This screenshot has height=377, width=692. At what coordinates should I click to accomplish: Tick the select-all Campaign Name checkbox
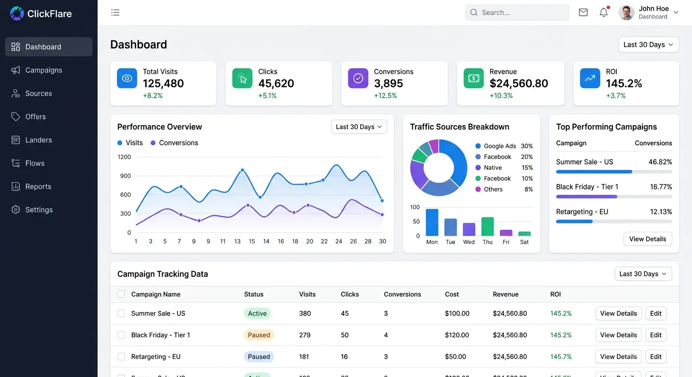(x=121, y=295)
